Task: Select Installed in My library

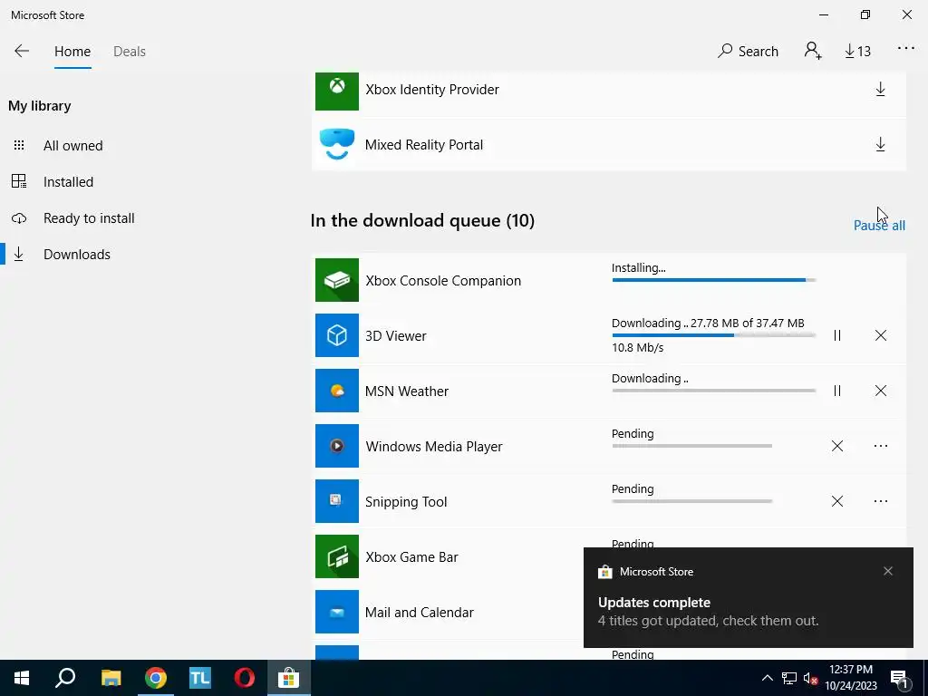Action: tap(68, 181)
